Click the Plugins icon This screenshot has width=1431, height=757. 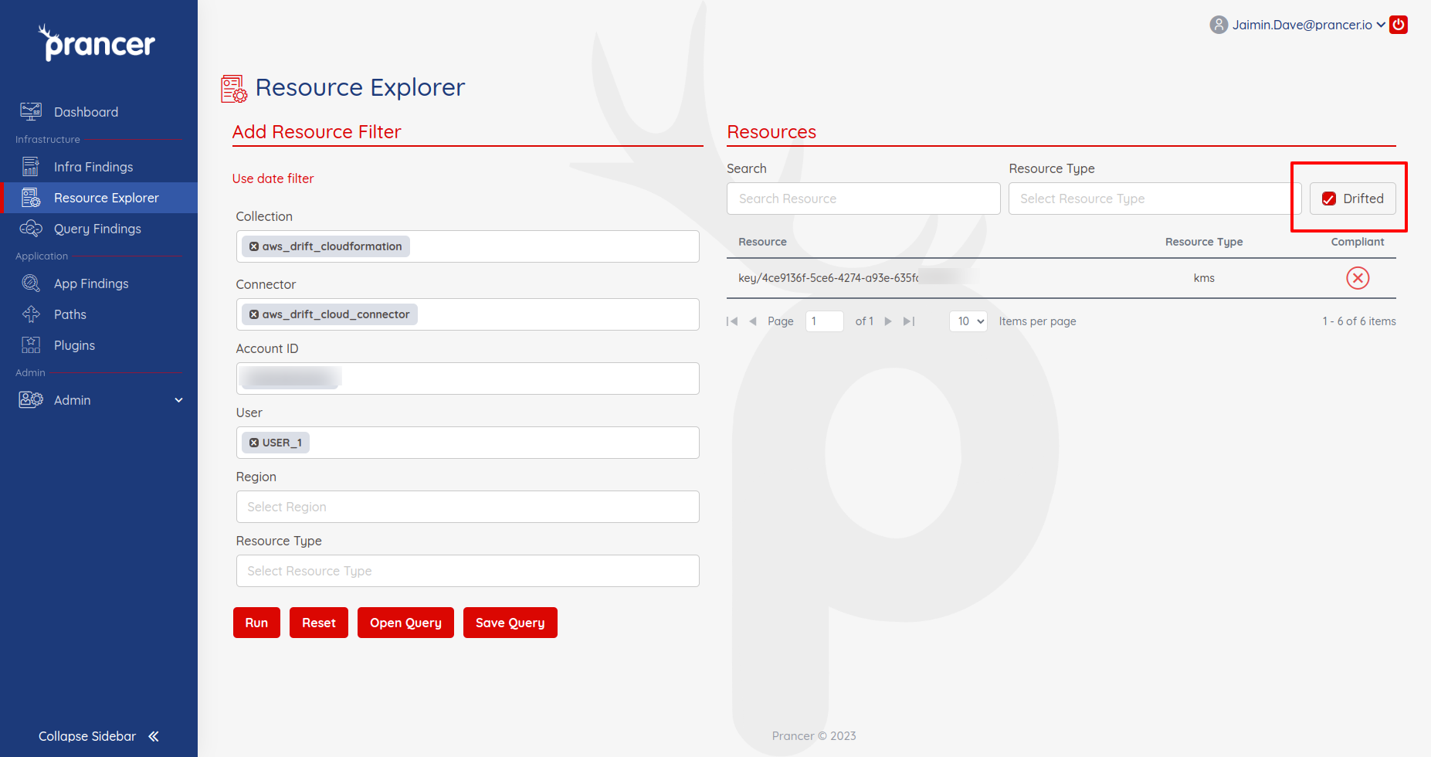(x=31, y=345)
